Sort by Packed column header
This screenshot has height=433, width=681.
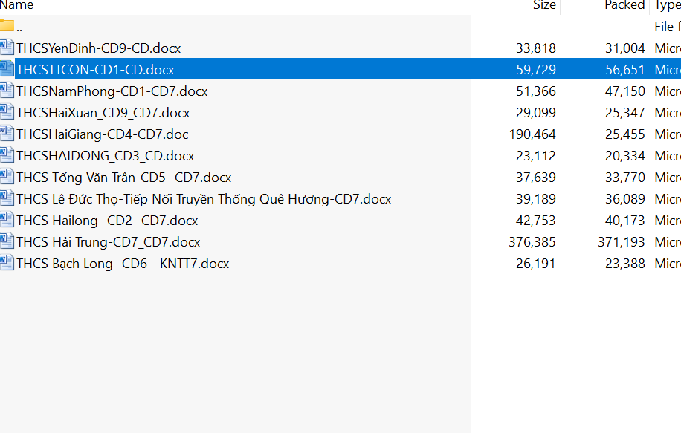(624, 5)
